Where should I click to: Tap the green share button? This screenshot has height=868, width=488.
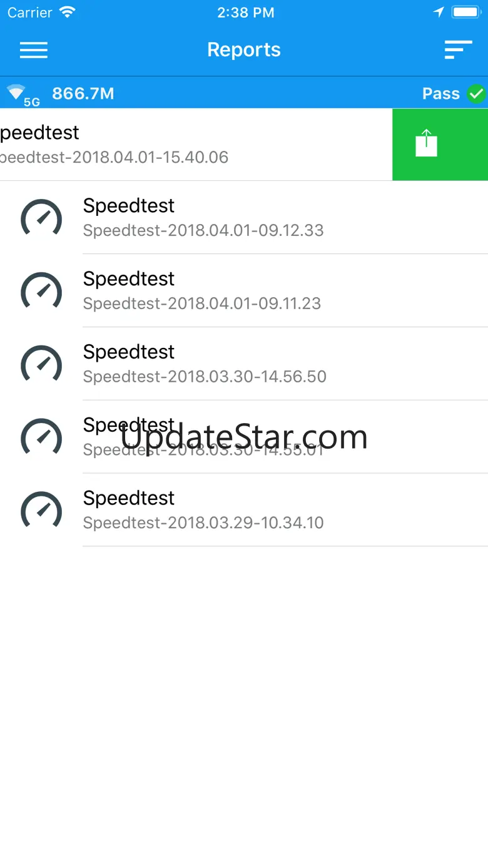[427, 144]
